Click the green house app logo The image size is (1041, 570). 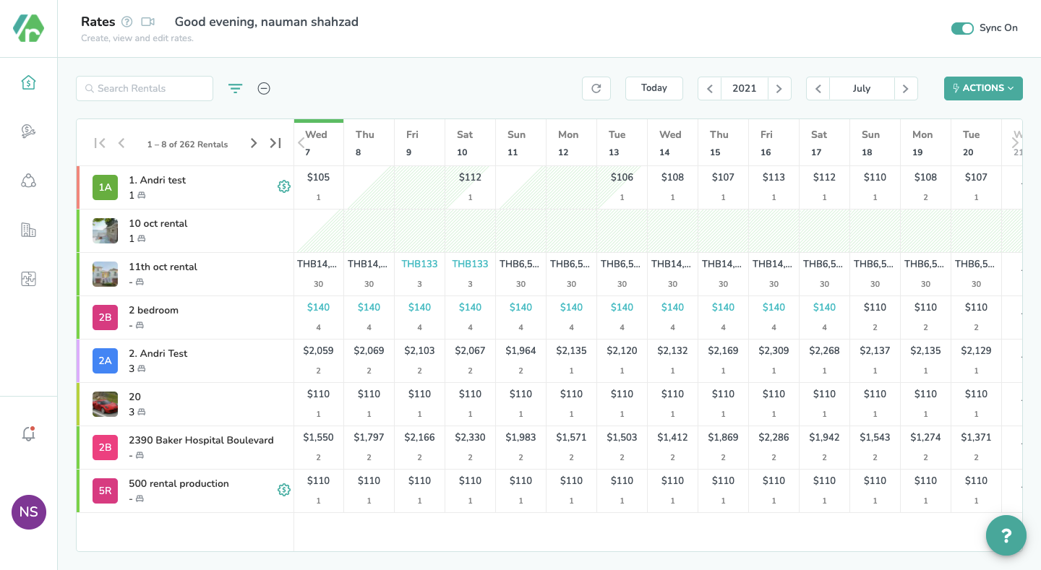pyautogui.click(x=28, y=27)
